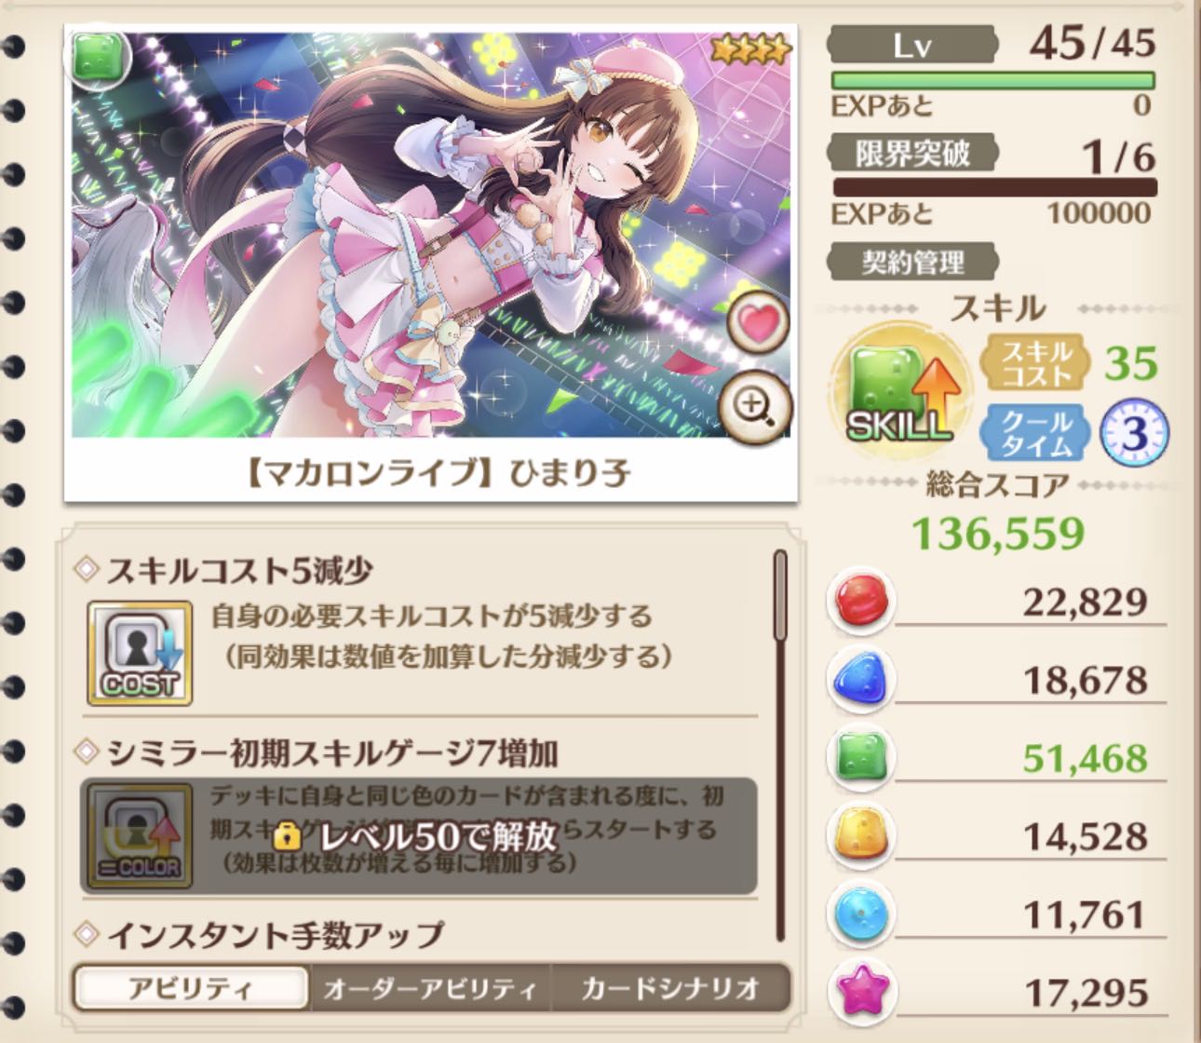Tap the heart favorite icon on card
The width and height of the screenshot is (1201, 1043).
click(758, 322)
